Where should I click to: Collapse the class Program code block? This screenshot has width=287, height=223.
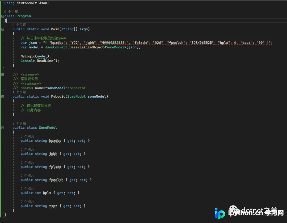3,16
